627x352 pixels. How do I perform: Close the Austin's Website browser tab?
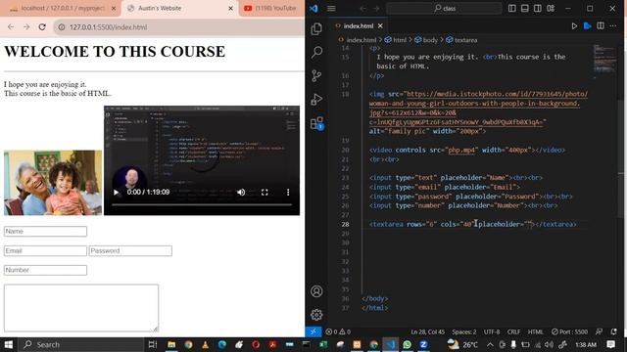pos(230,8)
